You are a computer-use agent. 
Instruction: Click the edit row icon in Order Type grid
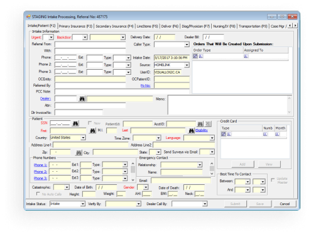[x=195, y=56]
